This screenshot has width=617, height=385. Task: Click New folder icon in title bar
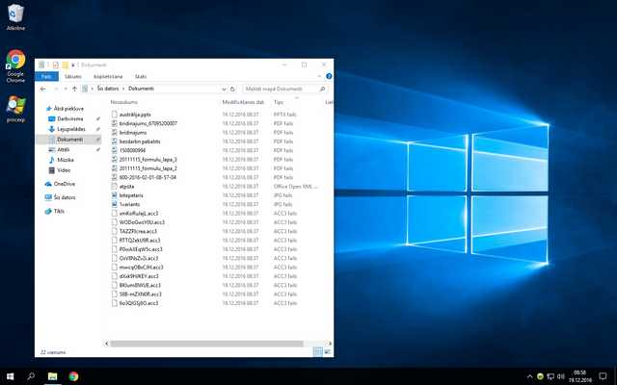66,64
